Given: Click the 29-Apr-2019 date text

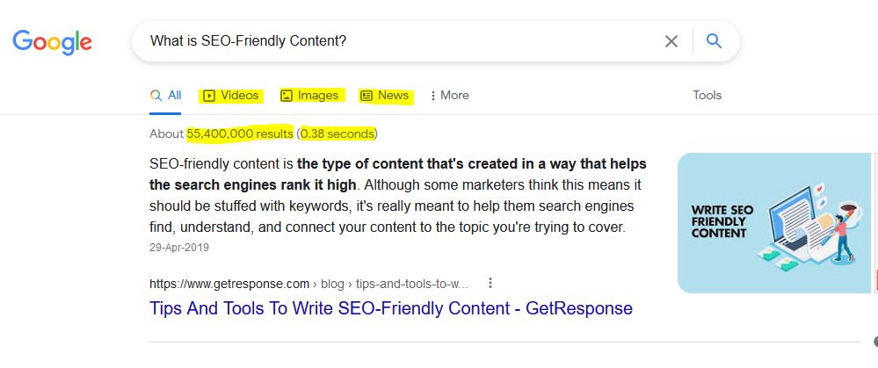Looking at the screenshot, I should click(179, 247).
